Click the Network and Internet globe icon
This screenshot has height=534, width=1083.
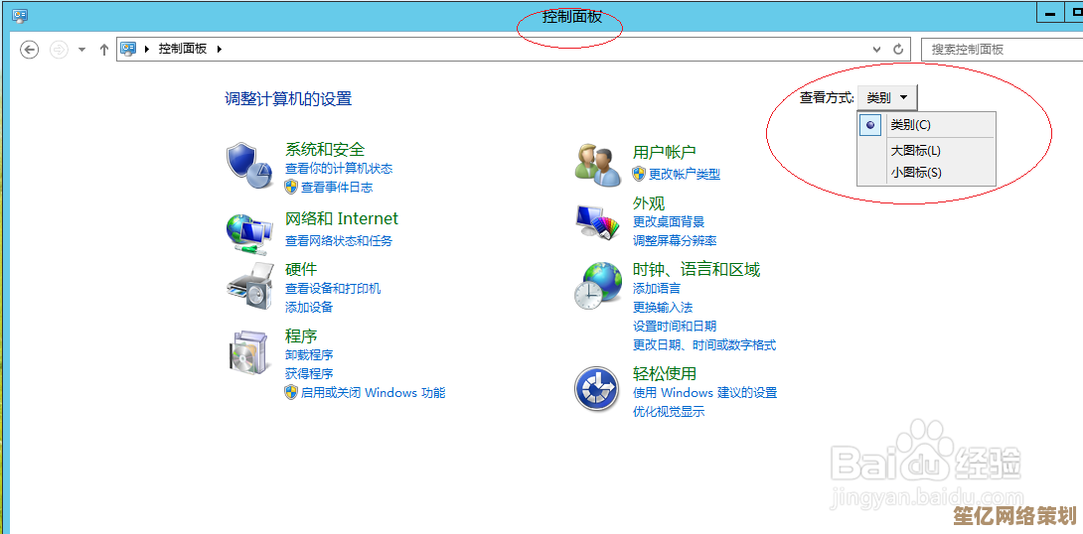click(247, 230)
